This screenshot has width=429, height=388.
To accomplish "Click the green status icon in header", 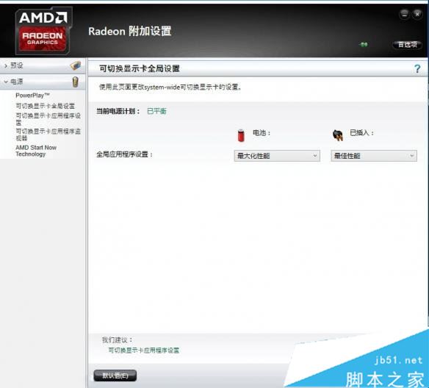I will [364, 44].
